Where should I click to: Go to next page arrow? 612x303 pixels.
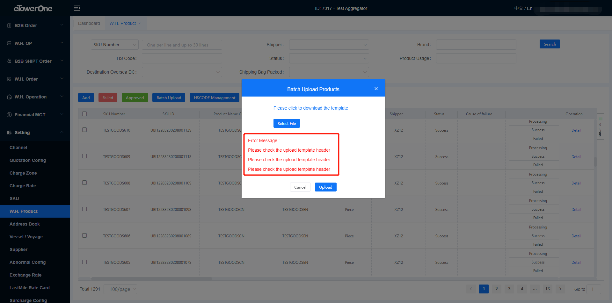(x=560, y=289)
